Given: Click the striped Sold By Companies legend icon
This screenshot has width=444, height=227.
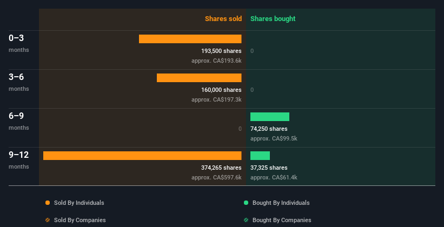Looking at the screenshot, I should tap(48, 220).
